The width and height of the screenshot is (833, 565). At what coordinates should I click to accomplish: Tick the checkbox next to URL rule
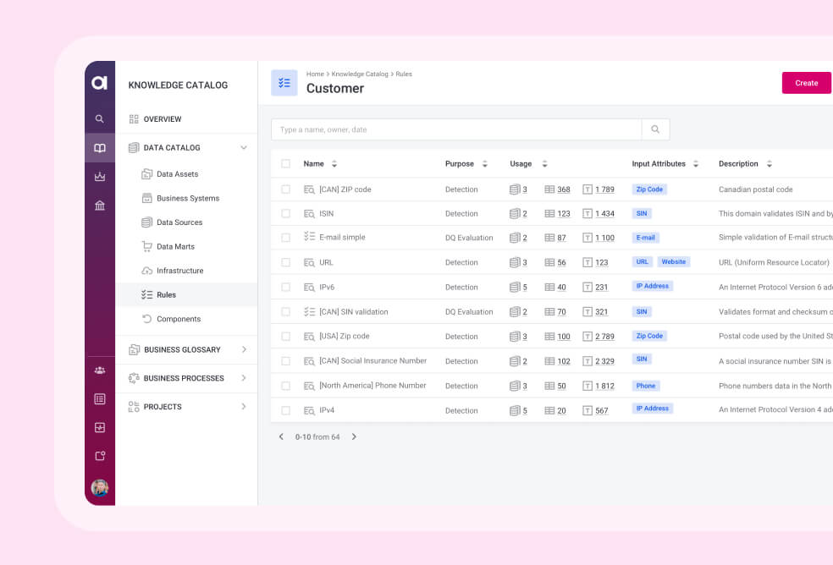coord(285,262)
